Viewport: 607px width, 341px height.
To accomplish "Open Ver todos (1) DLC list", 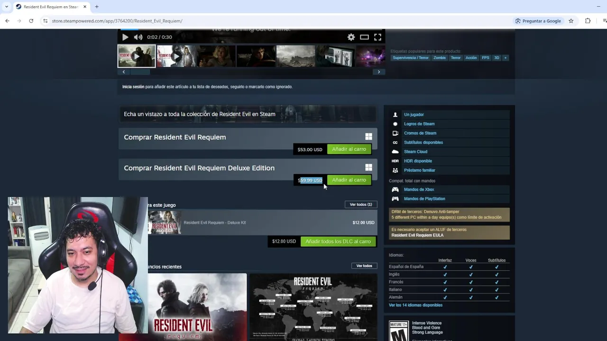I will (361, 205).
